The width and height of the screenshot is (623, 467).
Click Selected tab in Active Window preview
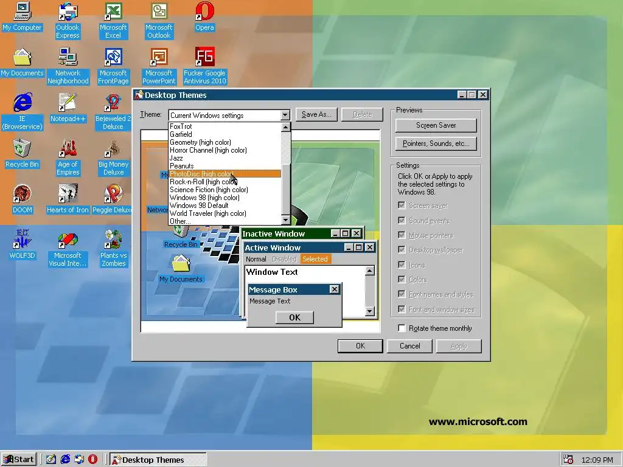click(x=315, y=259)
